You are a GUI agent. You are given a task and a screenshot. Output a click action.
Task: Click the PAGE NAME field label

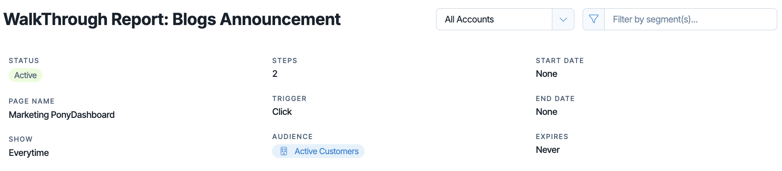click(32, 101)
